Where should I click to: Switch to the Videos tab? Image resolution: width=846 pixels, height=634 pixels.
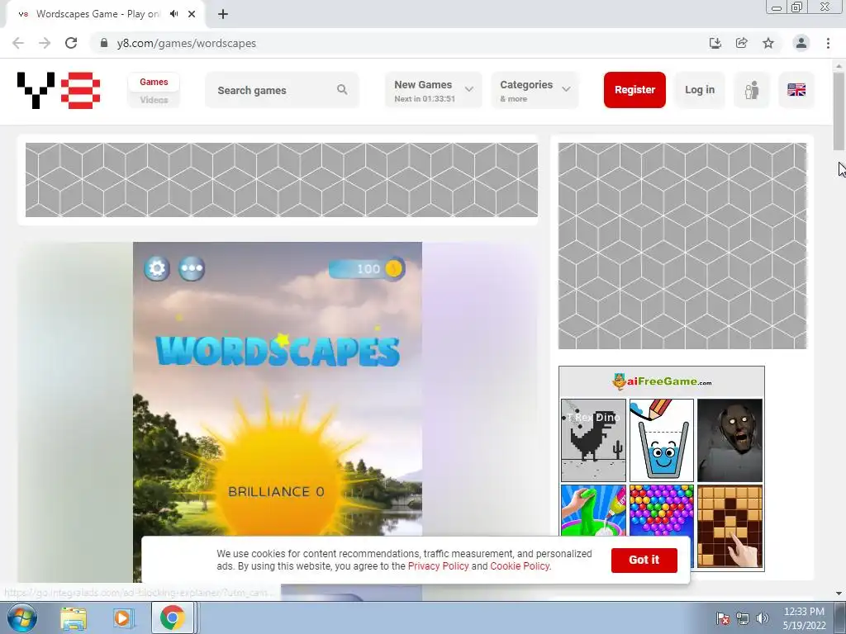(154, 100)
